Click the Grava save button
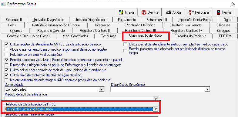The height and width of the screenshot is (117, 238). pyautogui.click(x=126, y=12)
